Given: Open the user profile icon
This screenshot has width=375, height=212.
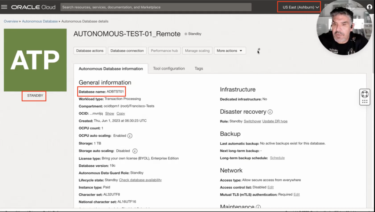Looking at the screenshot, I should tap(369, 7).
